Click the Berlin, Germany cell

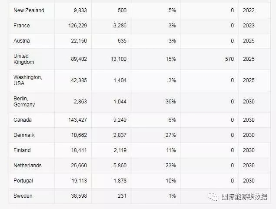(24, 101)
